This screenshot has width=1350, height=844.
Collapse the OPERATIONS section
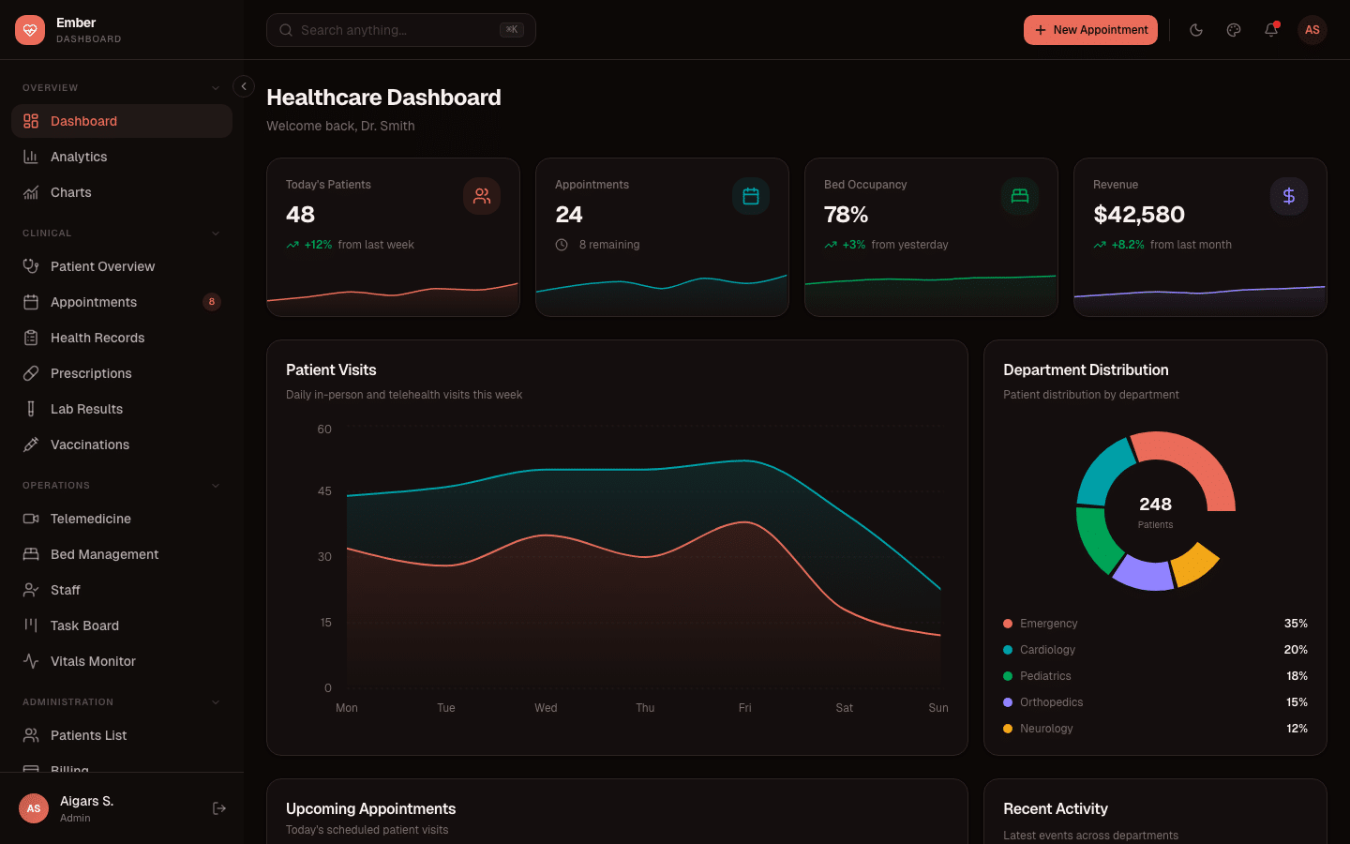tap(216, 486)
